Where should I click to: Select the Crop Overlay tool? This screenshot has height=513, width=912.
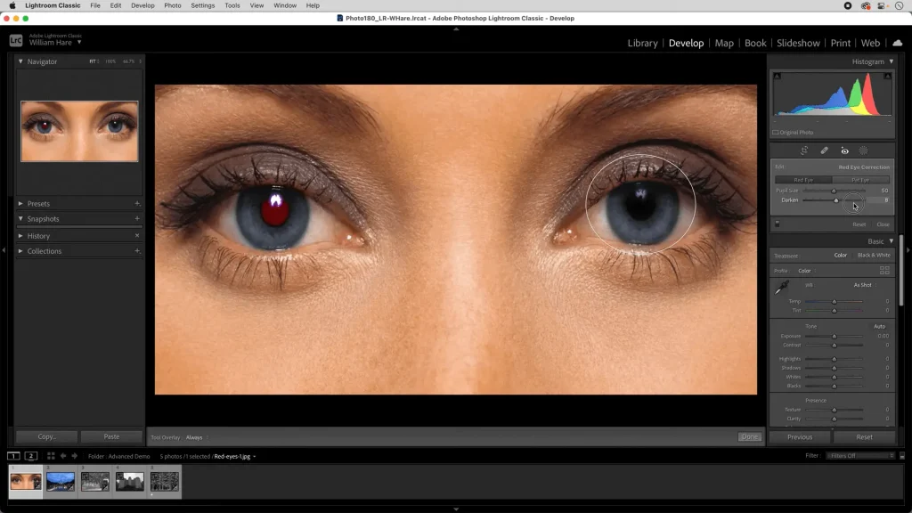pyautogui.click(x=805, y=151)
